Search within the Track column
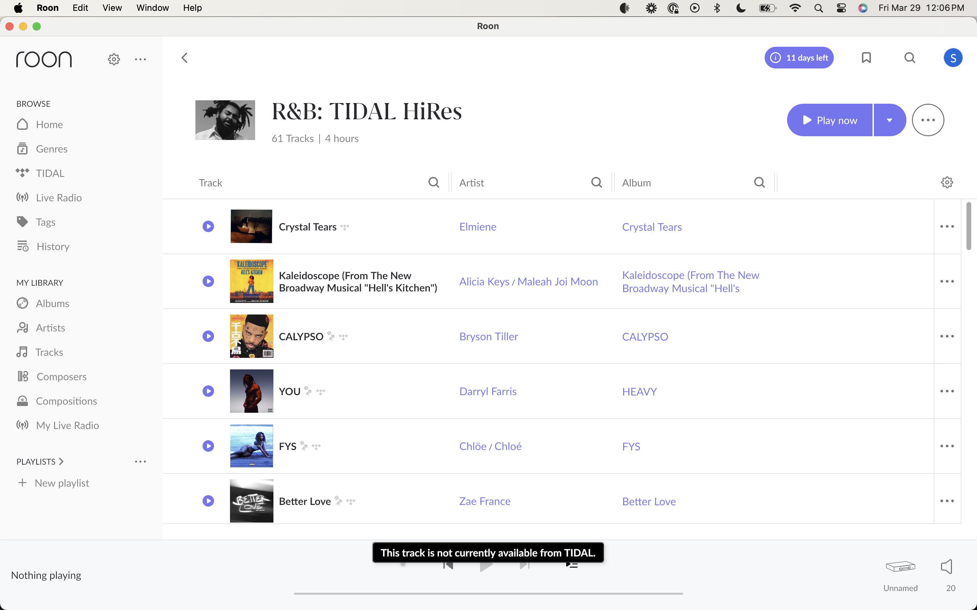This screenshot has width=977, height=610. point(434,182)
